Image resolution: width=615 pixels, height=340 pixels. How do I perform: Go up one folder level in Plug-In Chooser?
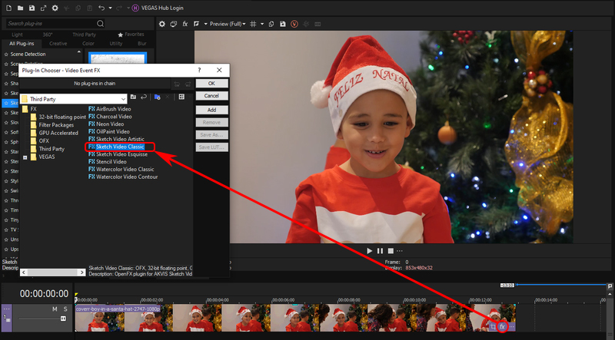133,97
